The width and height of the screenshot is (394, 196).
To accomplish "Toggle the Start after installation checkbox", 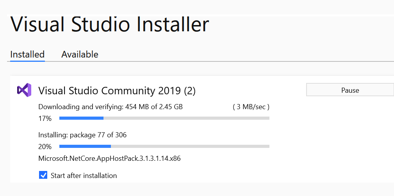I will click(x=43, y=175).
